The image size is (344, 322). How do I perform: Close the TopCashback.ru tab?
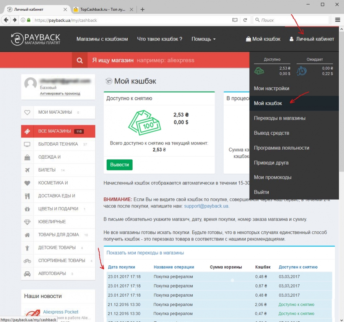[x=131, y=10]
